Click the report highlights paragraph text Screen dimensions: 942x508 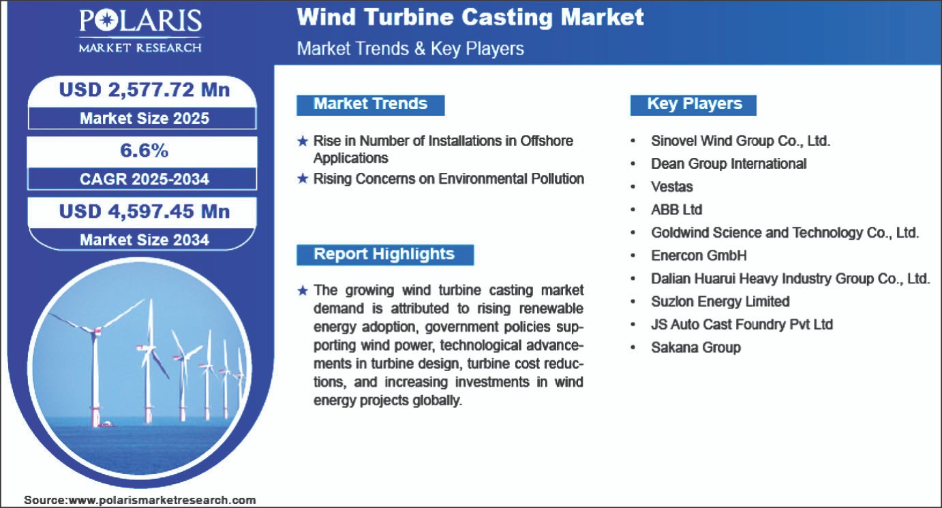448,345
